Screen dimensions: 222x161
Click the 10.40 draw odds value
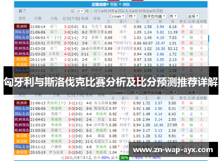point(159,125)
